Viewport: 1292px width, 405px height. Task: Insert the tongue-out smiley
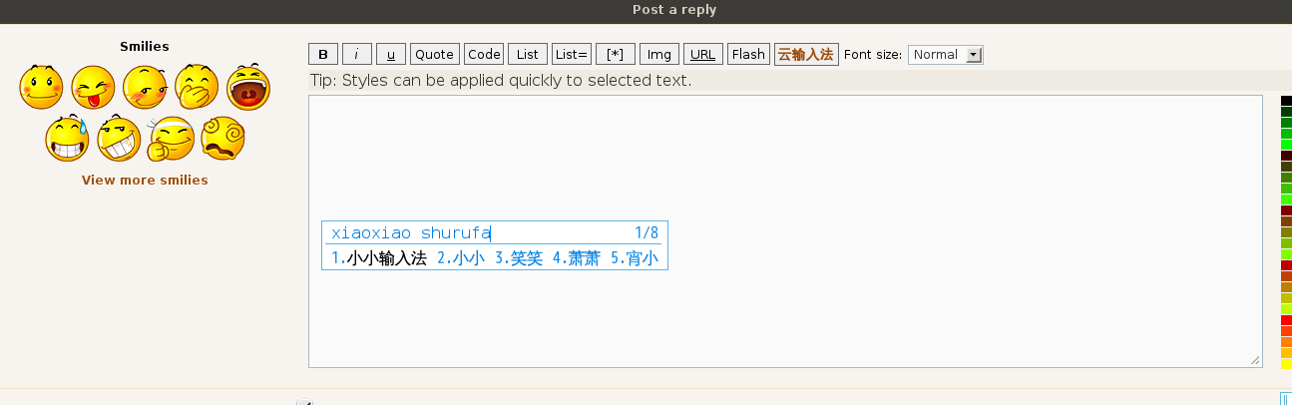coord(93,87)
